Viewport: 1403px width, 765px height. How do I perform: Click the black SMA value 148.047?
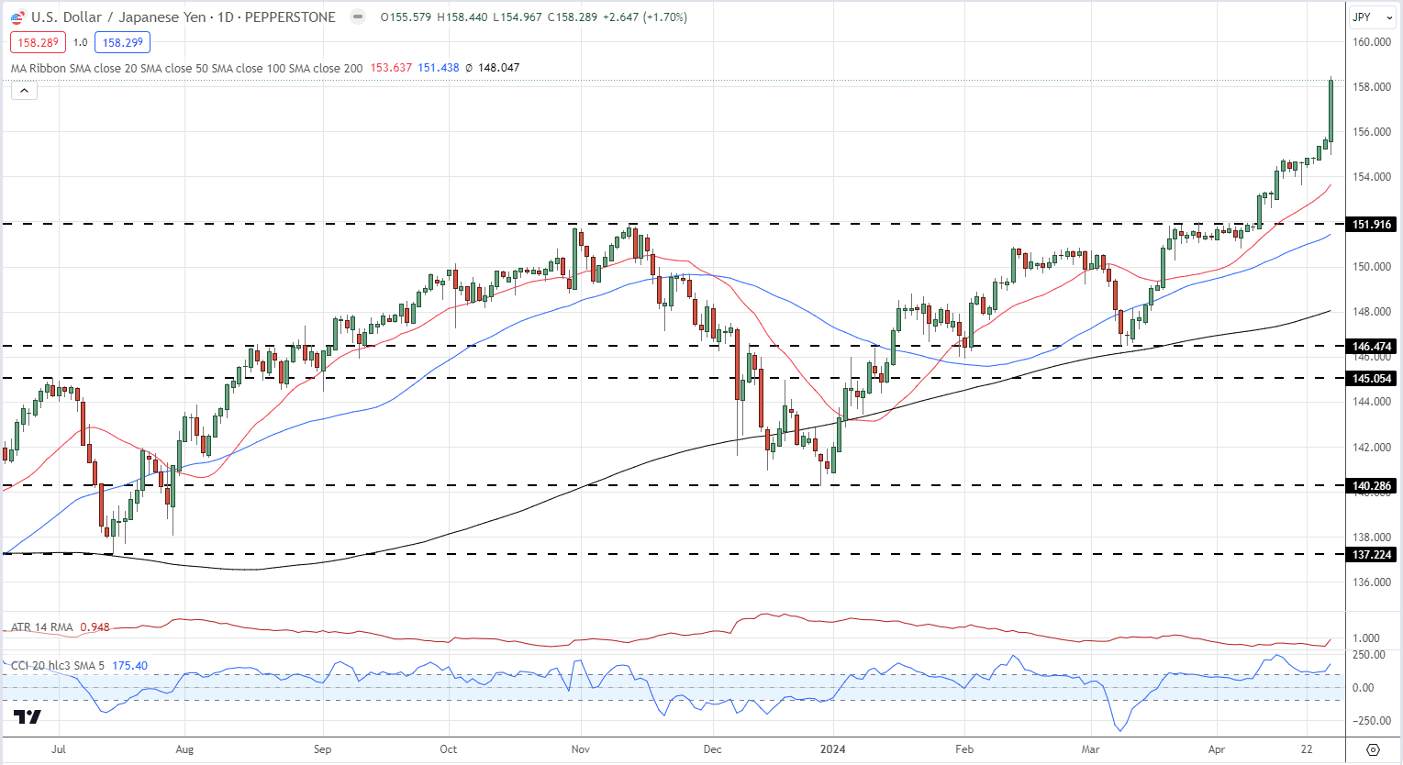pyautogui.click(x=498, y=68)
